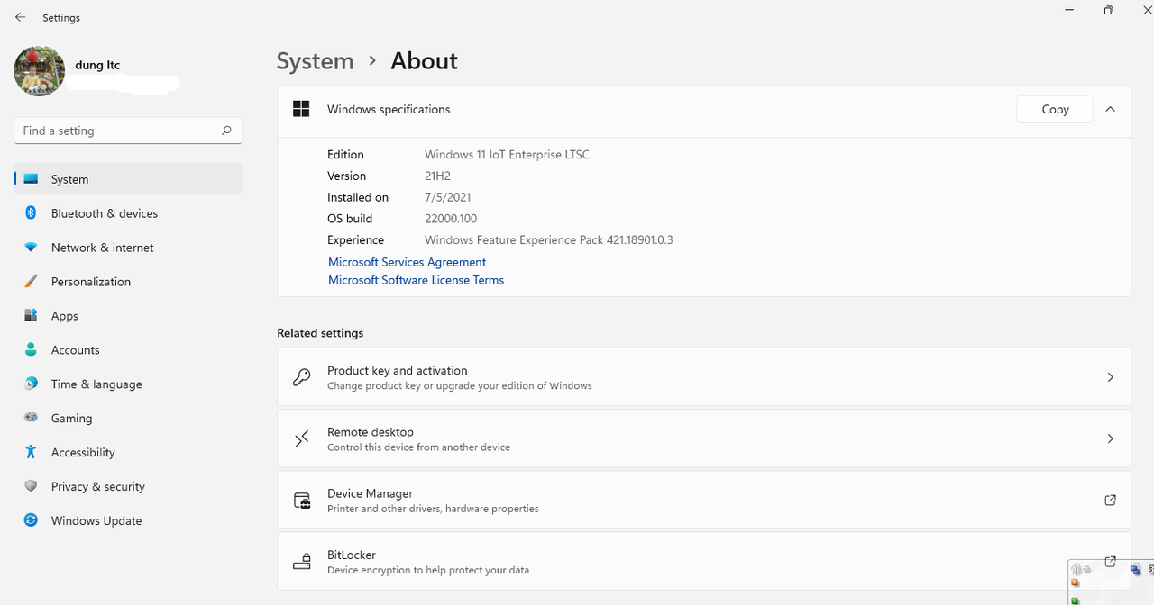Click the Find a setting search box
The width and height of the screenshot is (1154, 605).
tap(117, 131)
